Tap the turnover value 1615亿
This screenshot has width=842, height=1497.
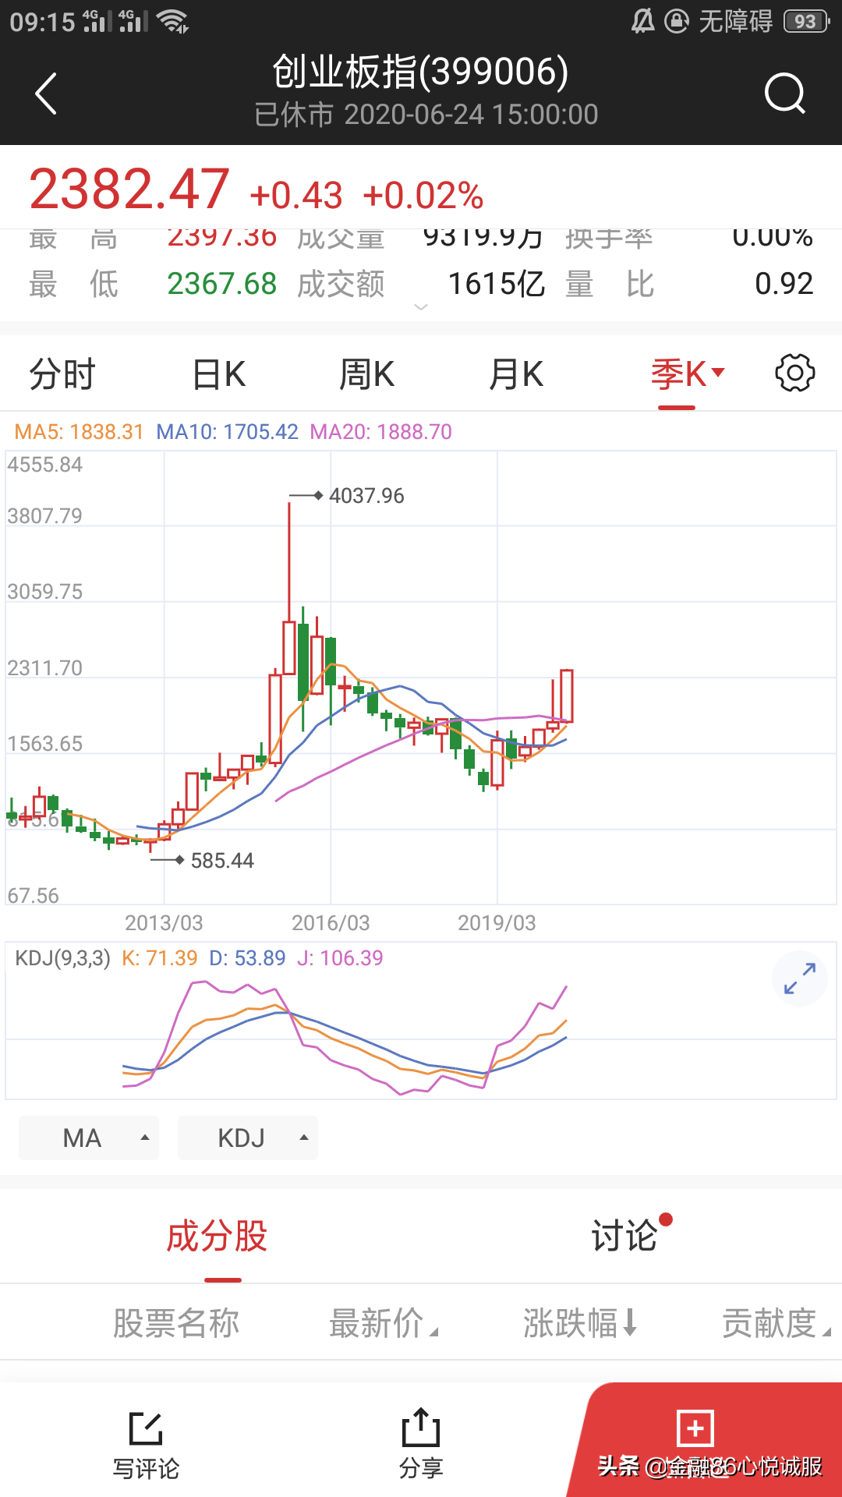click(497, 284)
